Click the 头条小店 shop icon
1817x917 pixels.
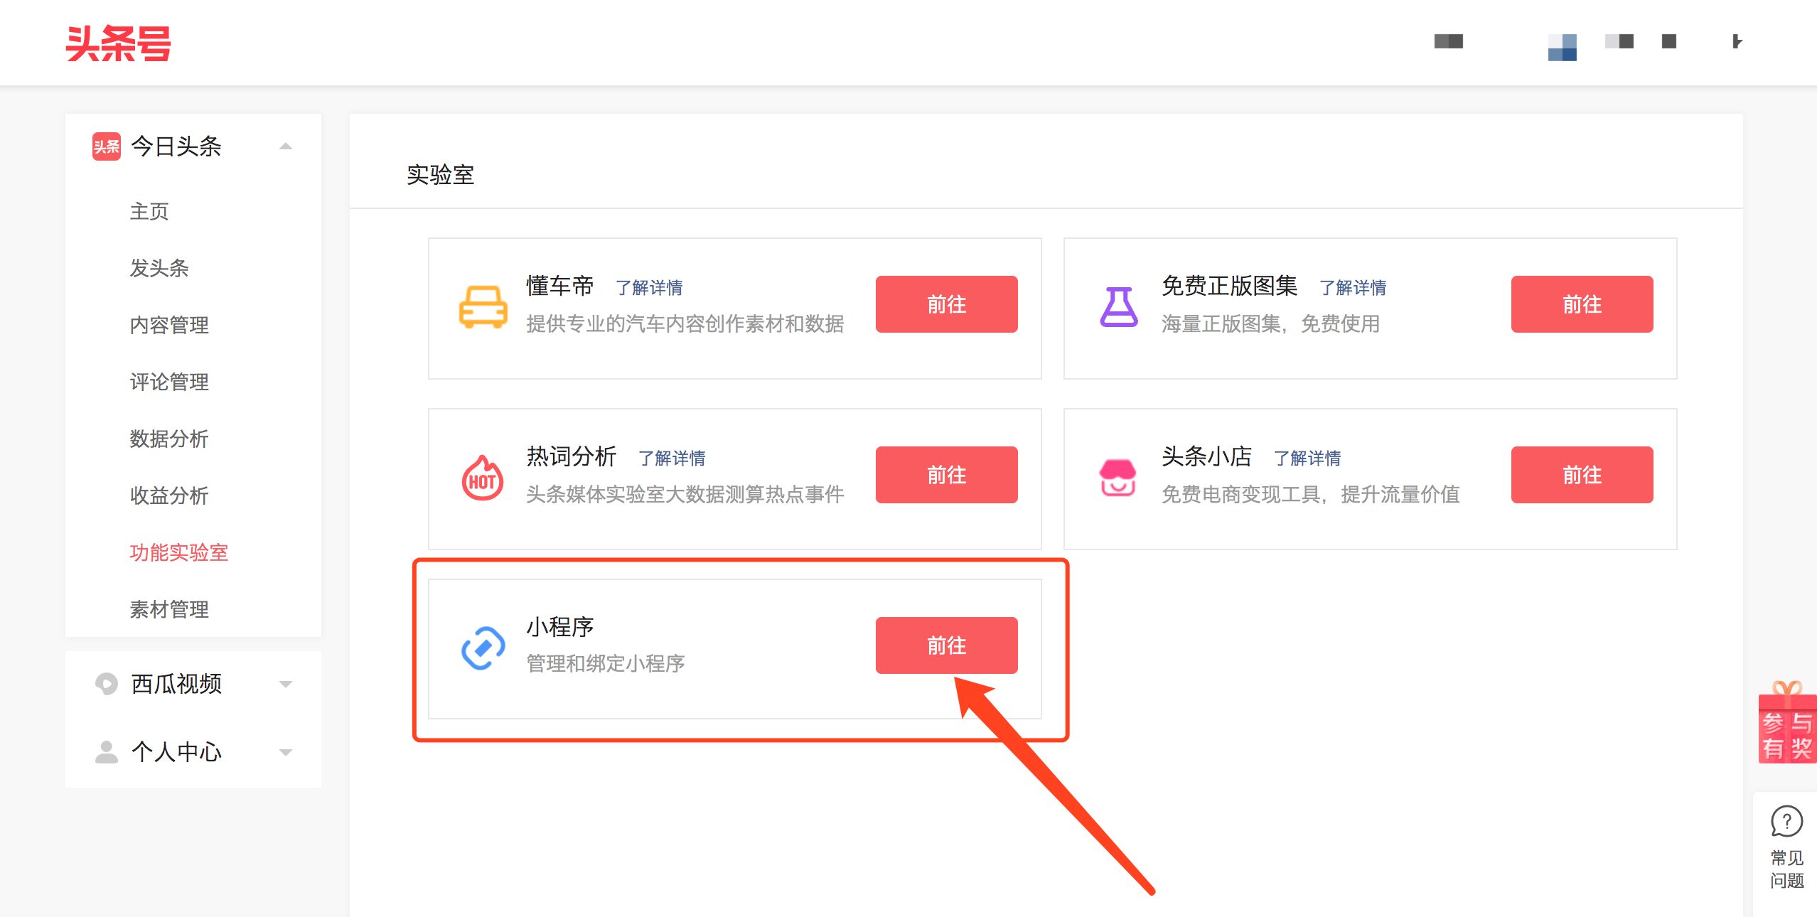(x=1118, y=478)
